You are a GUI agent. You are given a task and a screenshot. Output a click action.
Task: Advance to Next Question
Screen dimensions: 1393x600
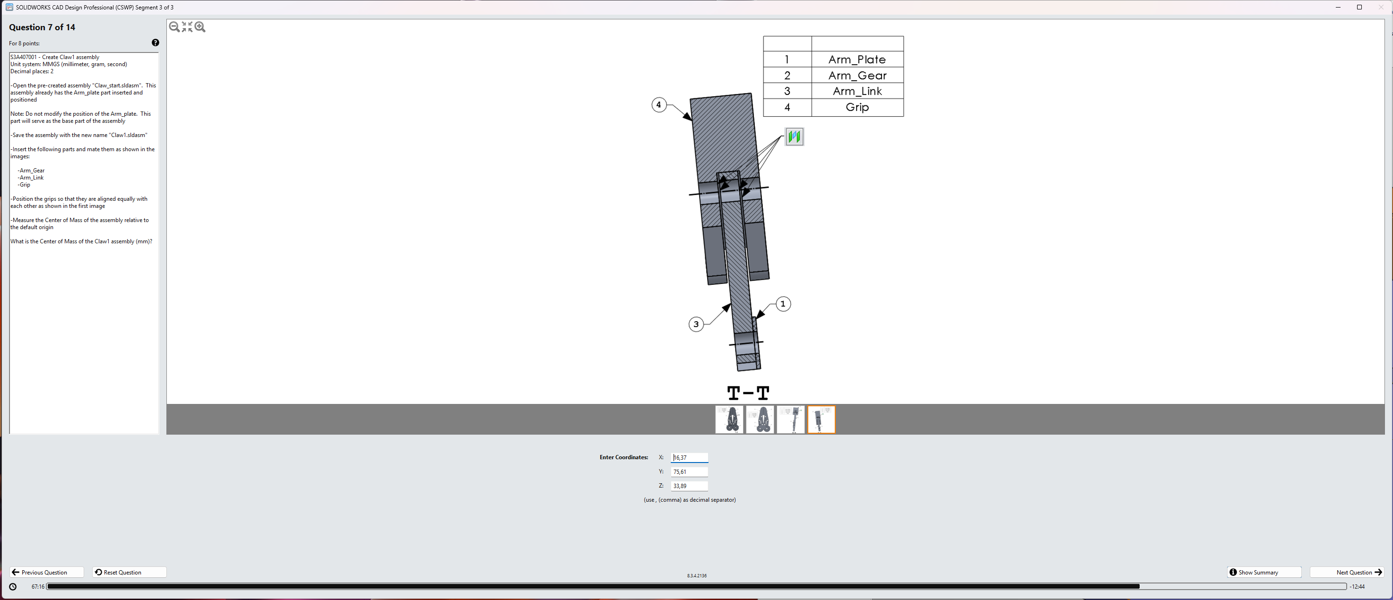click(x=1347, y=572)
